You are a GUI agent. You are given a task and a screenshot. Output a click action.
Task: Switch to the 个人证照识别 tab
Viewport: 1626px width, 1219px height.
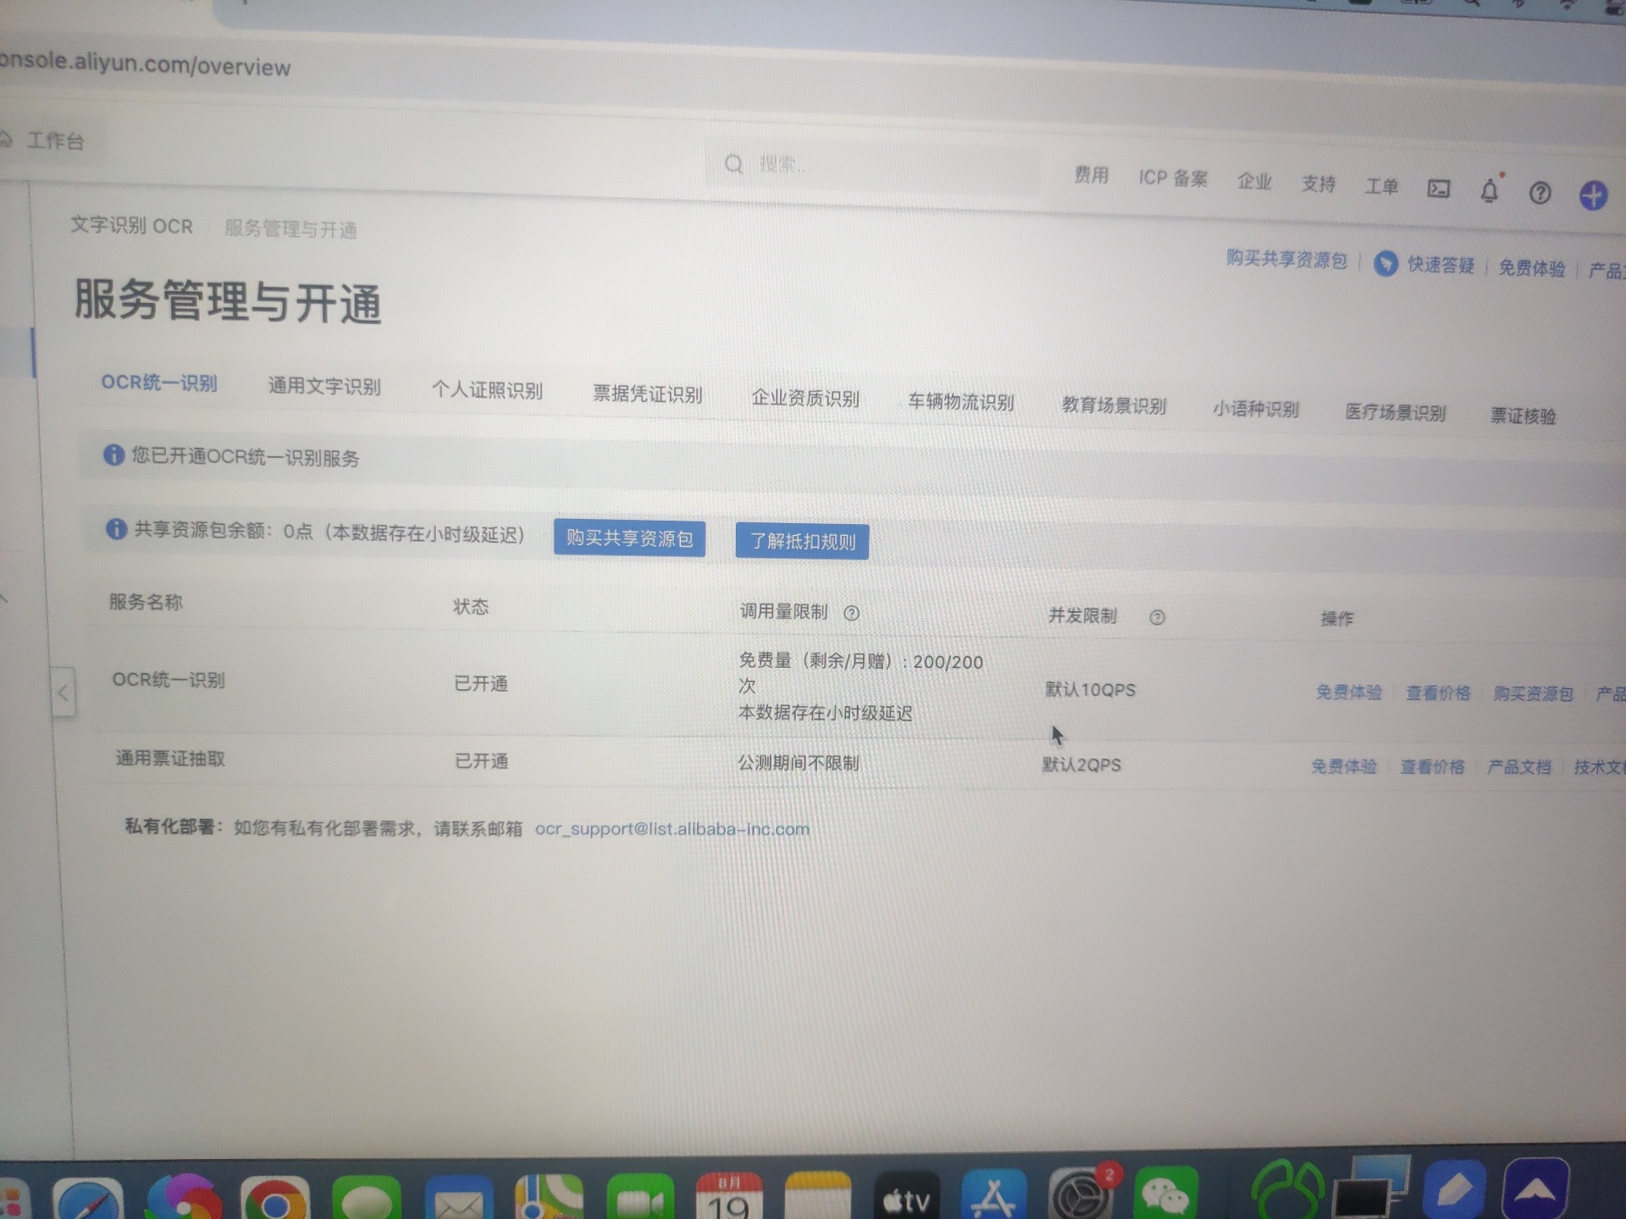pyautogui.click(x=487, y=390)
